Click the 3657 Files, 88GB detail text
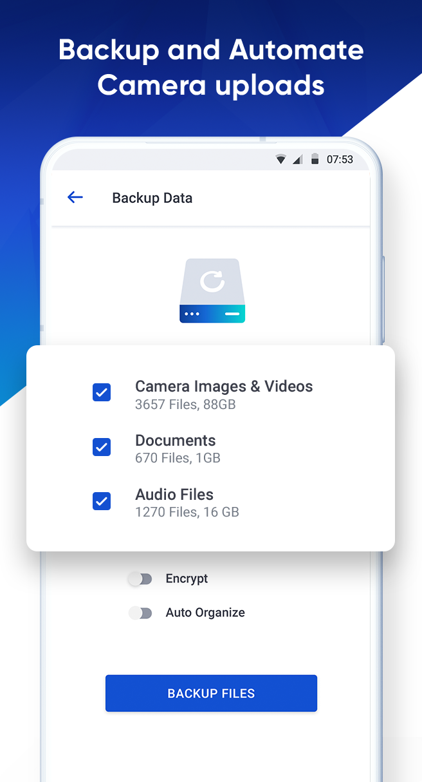 click(x=185, y=405)
